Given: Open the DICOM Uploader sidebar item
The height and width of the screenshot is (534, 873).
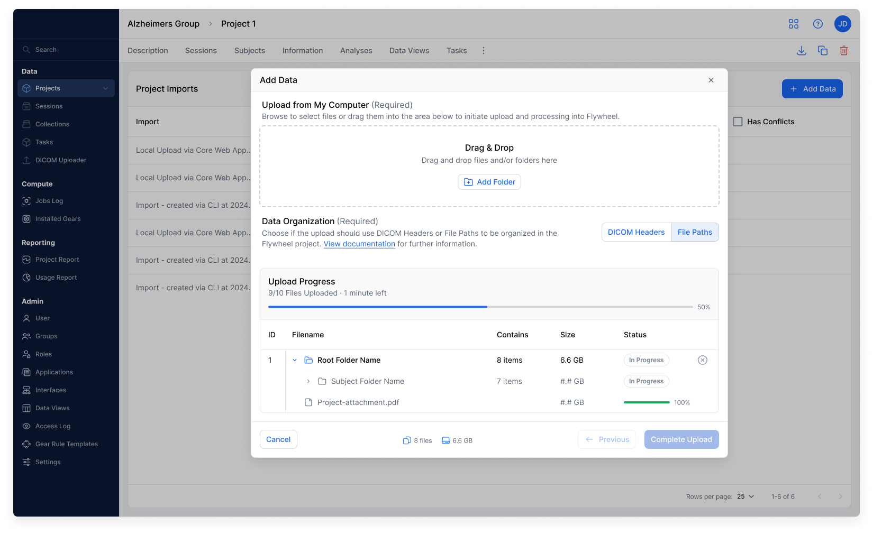Looking at the screenshot, I should click(66, 160).
